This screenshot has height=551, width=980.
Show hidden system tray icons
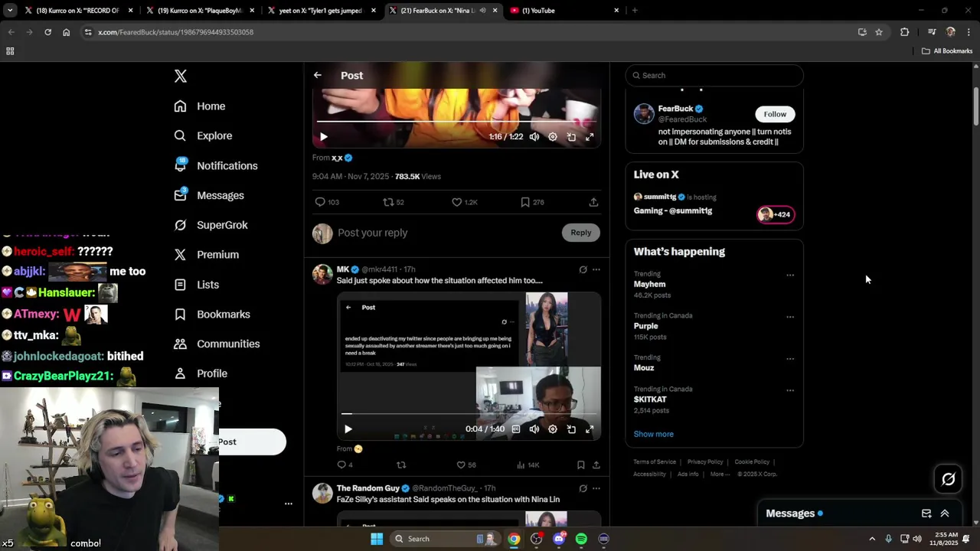click(x=872, y=539)
